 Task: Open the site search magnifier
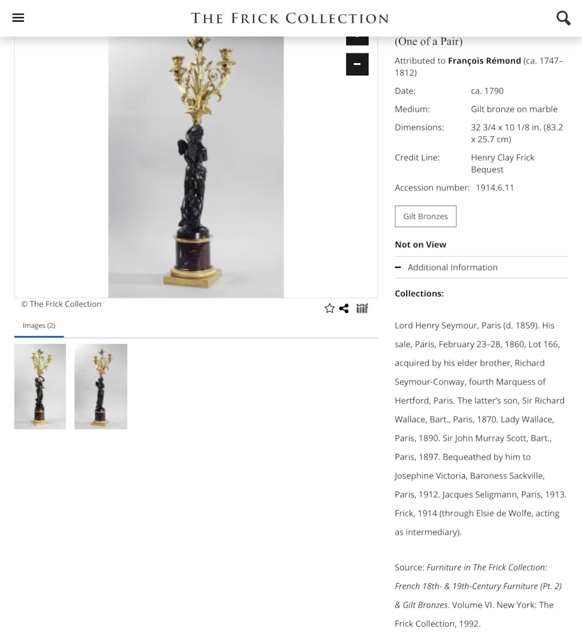click(563, 18)
